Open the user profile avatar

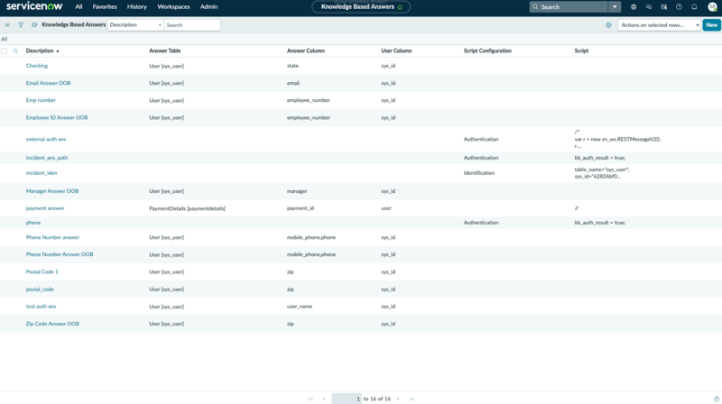pos(712,7)
